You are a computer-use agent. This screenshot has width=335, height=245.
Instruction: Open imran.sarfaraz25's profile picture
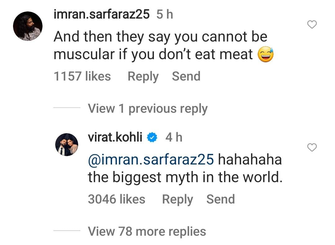tap(28, 26)
